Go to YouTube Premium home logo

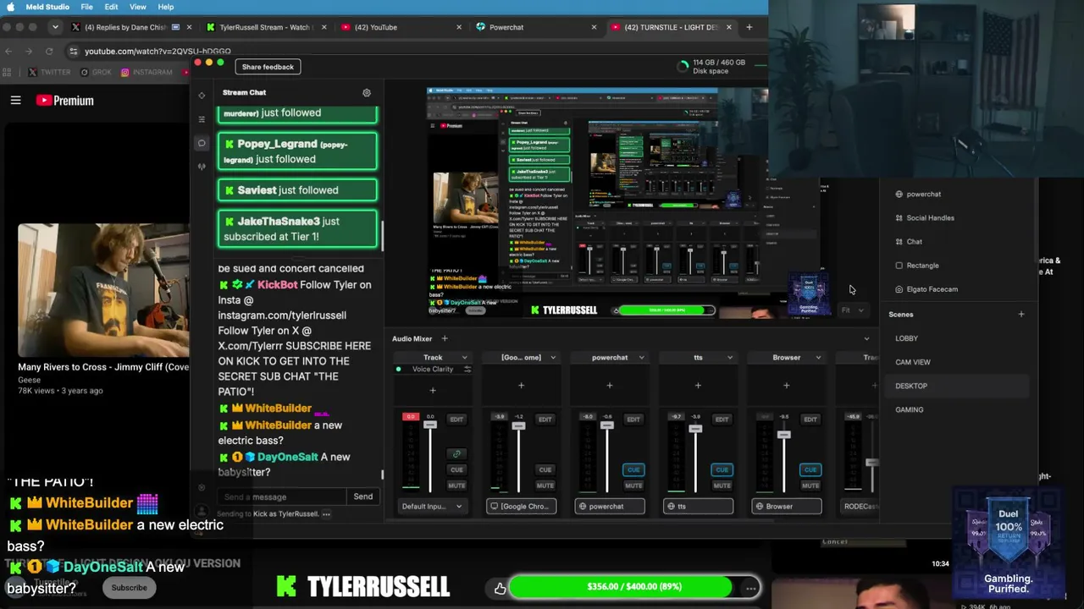click(x=64, y=101)
